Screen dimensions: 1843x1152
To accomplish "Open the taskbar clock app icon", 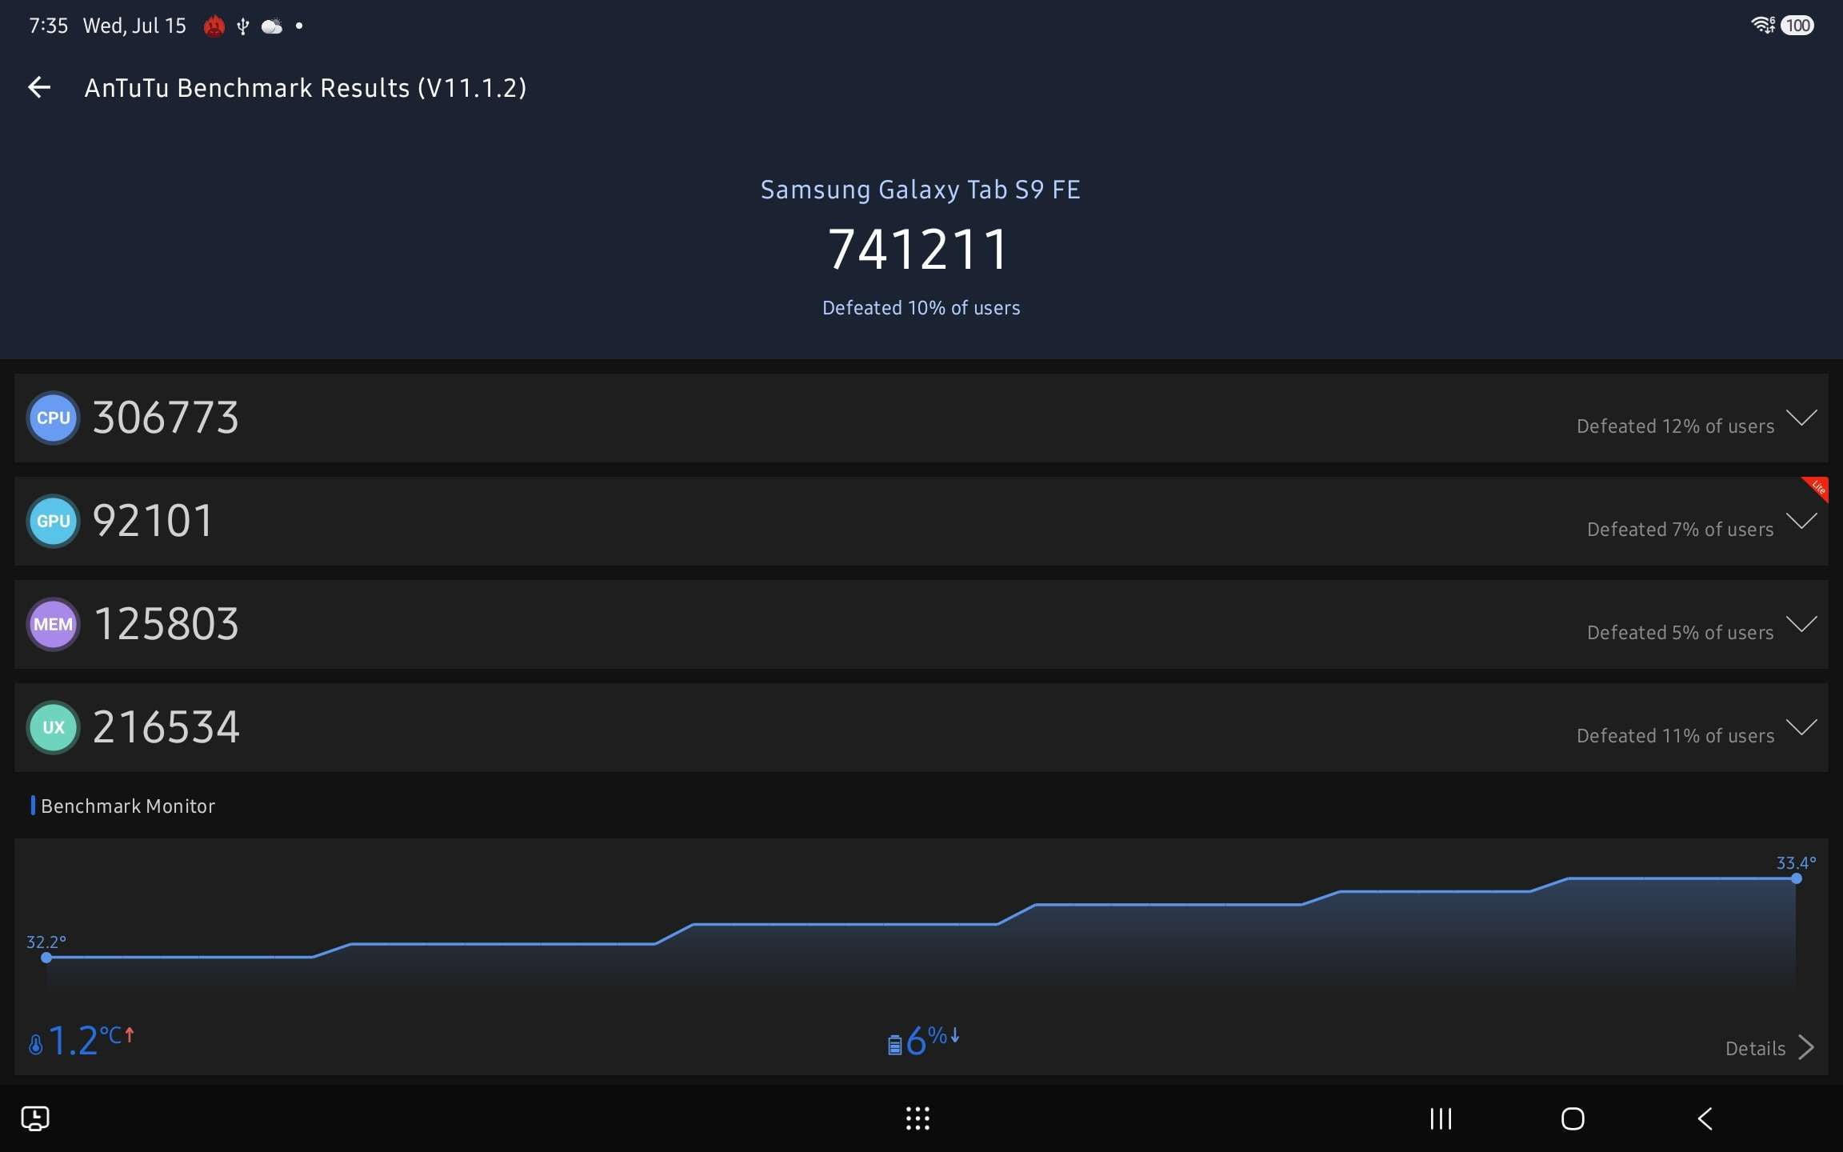I will pos(35,1118).
